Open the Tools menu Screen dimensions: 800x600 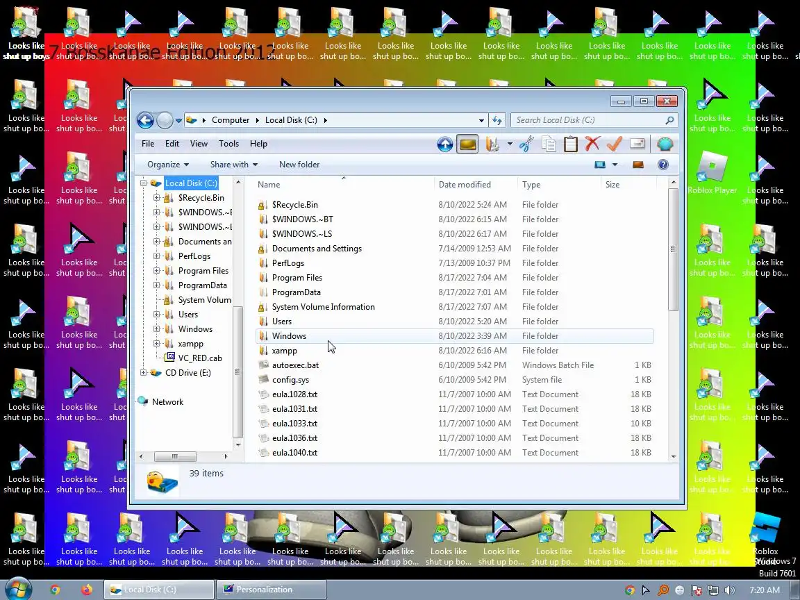228,144
